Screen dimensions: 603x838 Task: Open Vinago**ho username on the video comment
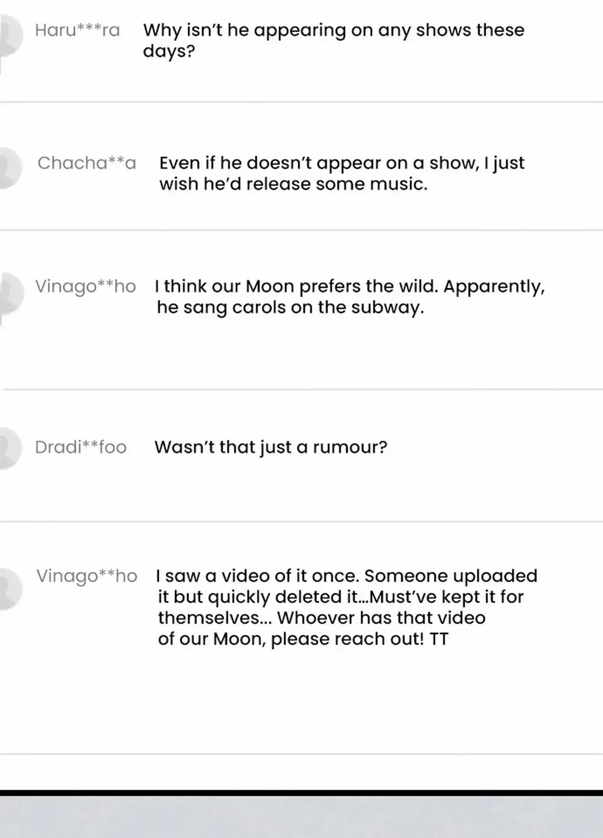pyautogui.click(x=87, y=576)
